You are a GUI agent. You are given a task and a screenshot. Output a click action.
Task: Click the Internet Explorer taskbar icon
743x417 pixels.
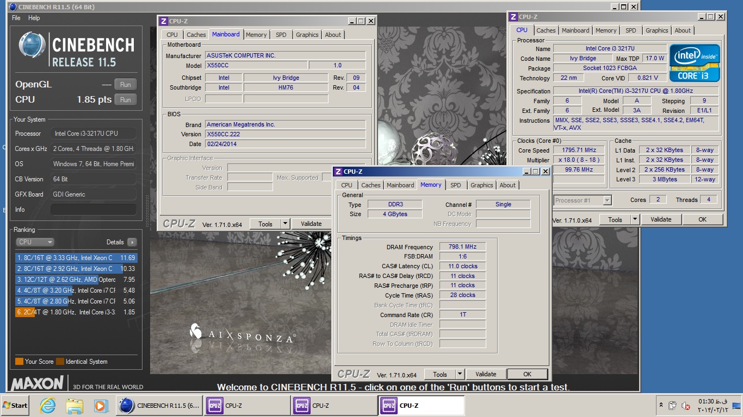(48, 406)
